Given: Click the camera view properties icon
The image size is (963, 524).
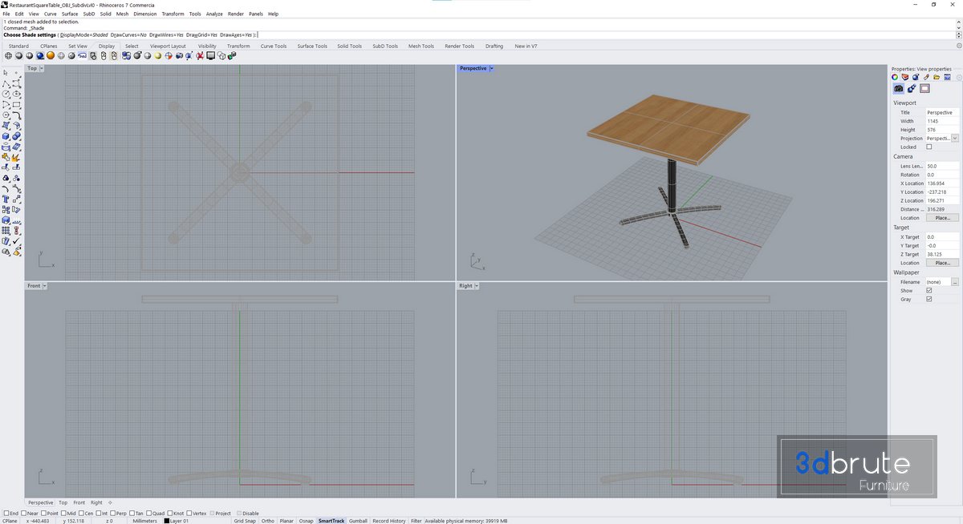Looking at the screenshot, I should pyautogui.click(x=899, y=88).
